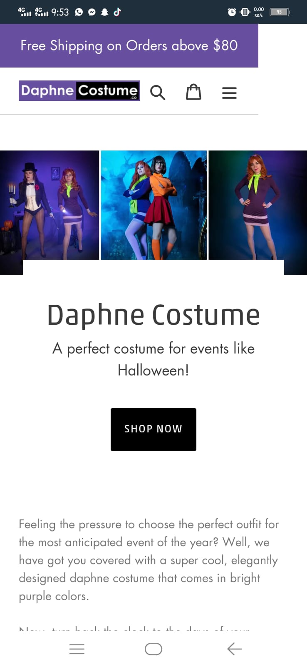Open the Zatanna and Daphne costume photo
The height and width of the screenshot is (667, 307).
coord(50,205)
